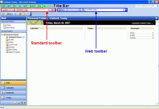Click the Inbox link under Messages
Viewport: 159px width, 109px height.
click(x=132, y=33)
